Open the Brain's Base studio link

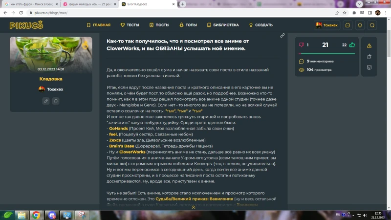pyautogui.click(x=122, y=146)
